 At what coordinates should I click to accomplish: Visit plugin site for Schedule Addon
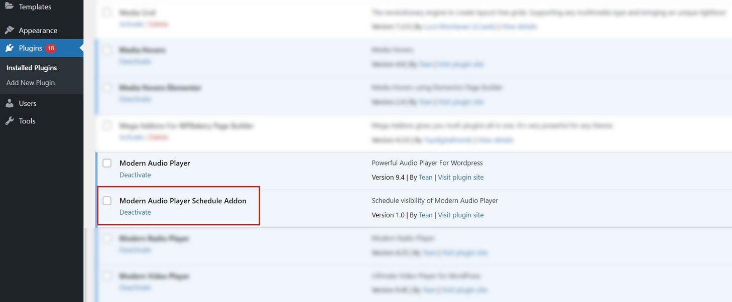[460, 215]
